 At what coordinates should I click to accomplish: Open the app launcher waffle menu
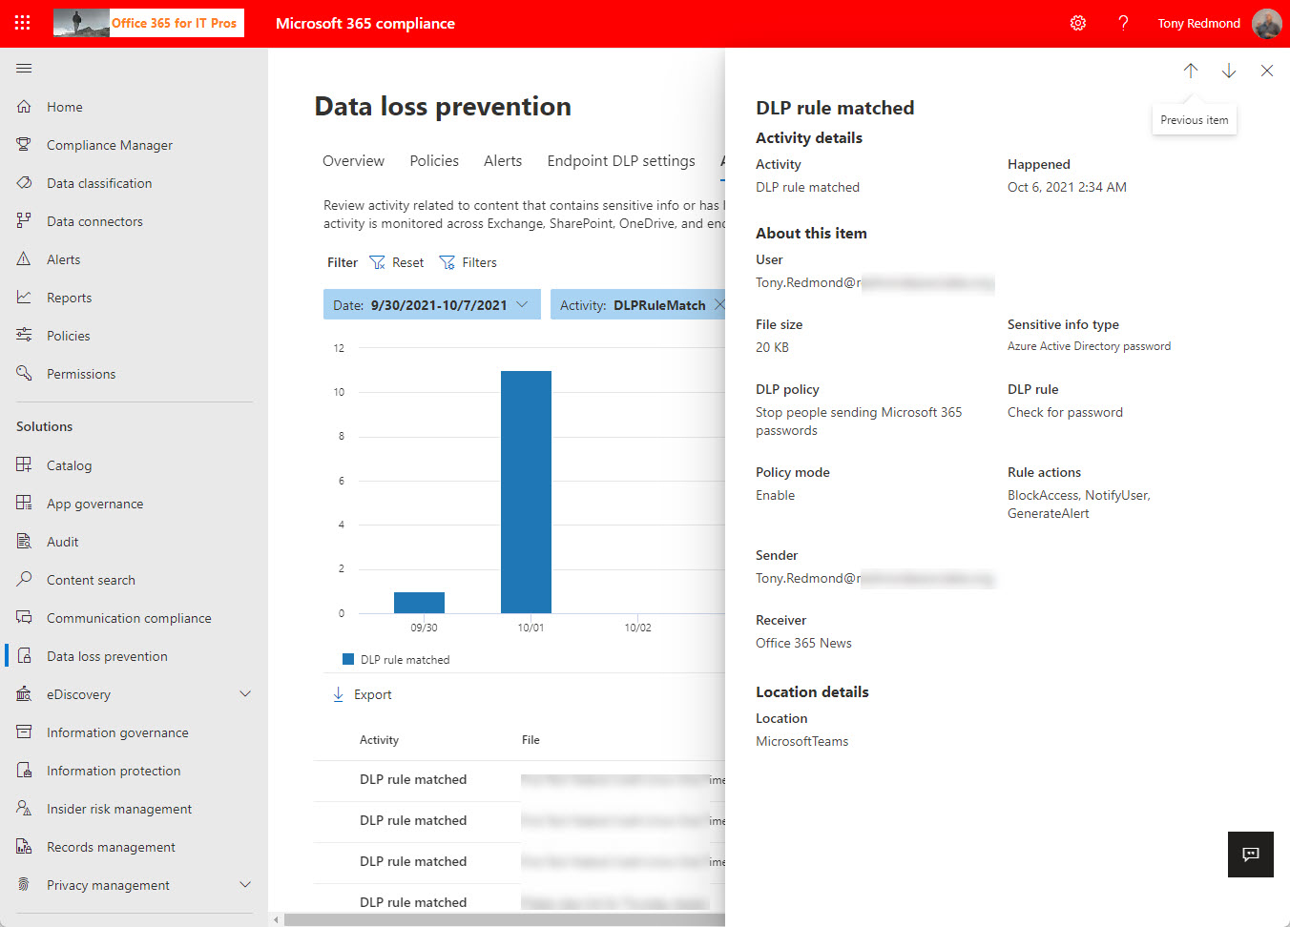(21, 23)
